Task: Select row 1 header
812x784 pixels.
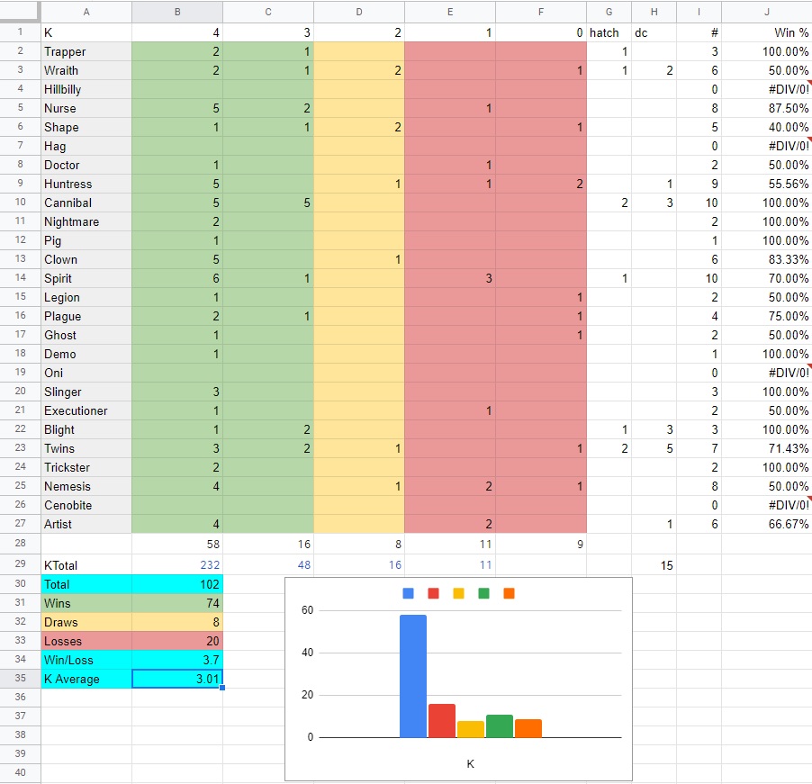Action: pyautogui.click(x=20, y=32)
